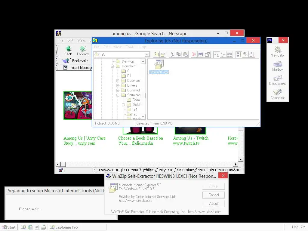Switch to Details list view
The image size is (308, 231).
tap(229, 54)
